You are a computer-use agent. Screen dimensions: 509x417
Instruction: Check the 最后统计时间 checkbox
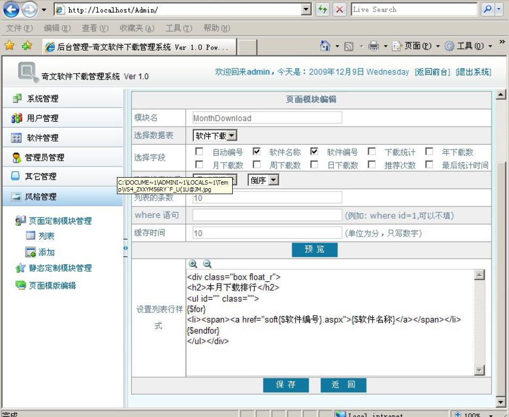(x=429, y=164)
